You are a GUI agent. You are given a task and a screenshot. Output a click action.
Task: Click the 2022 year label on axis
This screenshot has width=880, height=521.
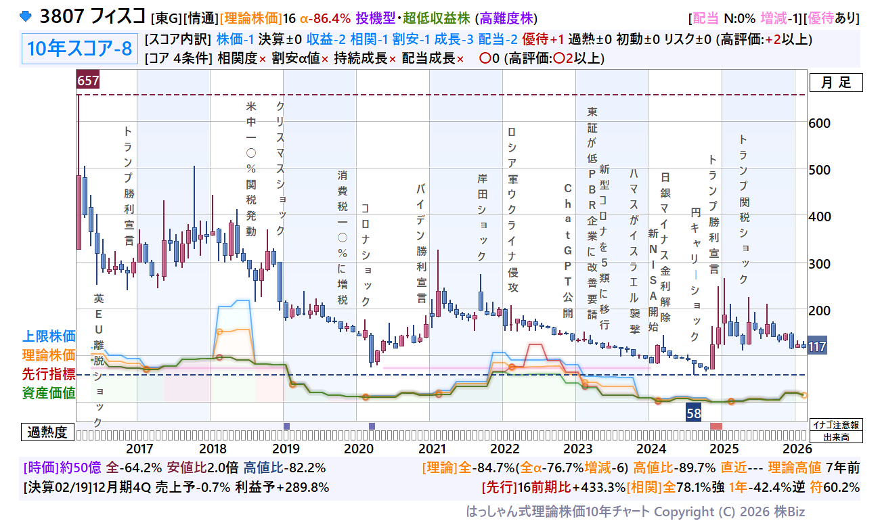tap(504, 449)
